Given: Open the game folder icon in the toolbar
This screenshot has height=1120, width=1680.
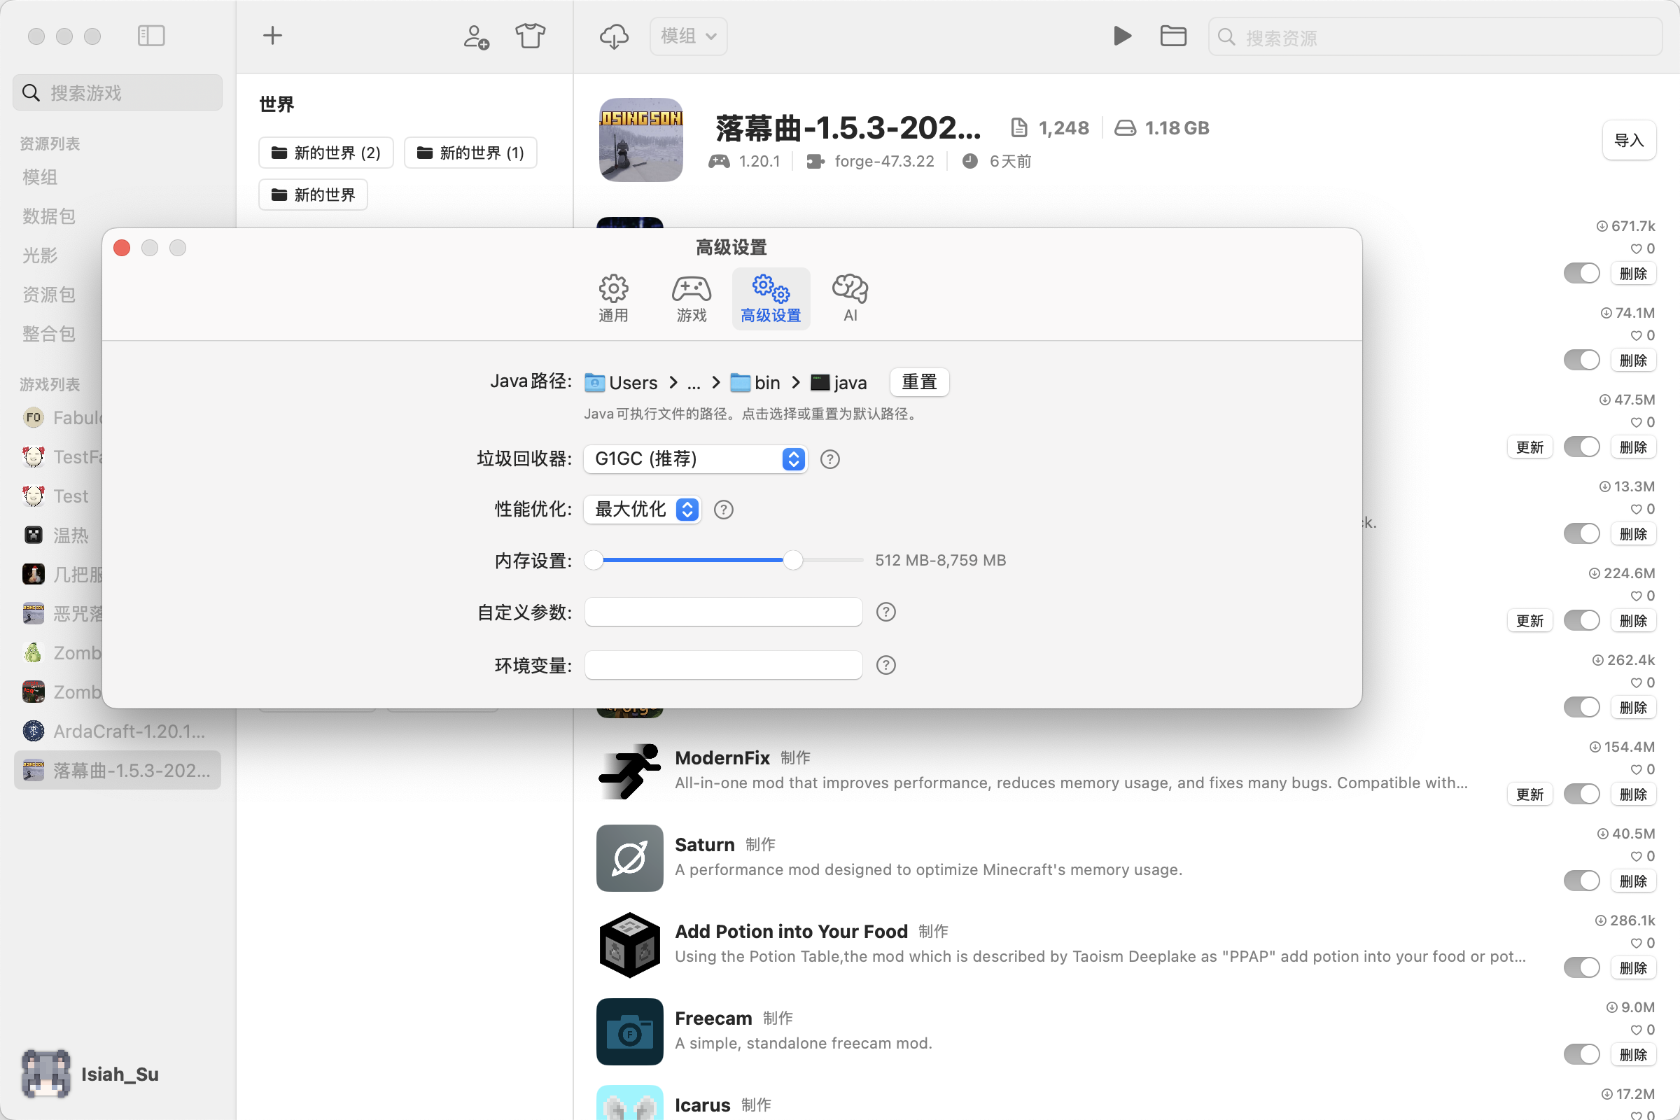Looking at the screenshot, I should [1173, 36].
